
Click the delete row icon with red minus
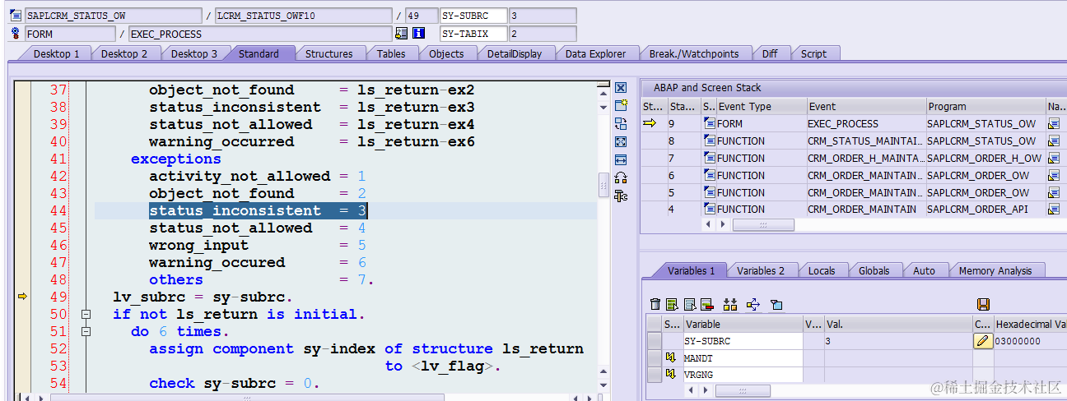(706, 305)
